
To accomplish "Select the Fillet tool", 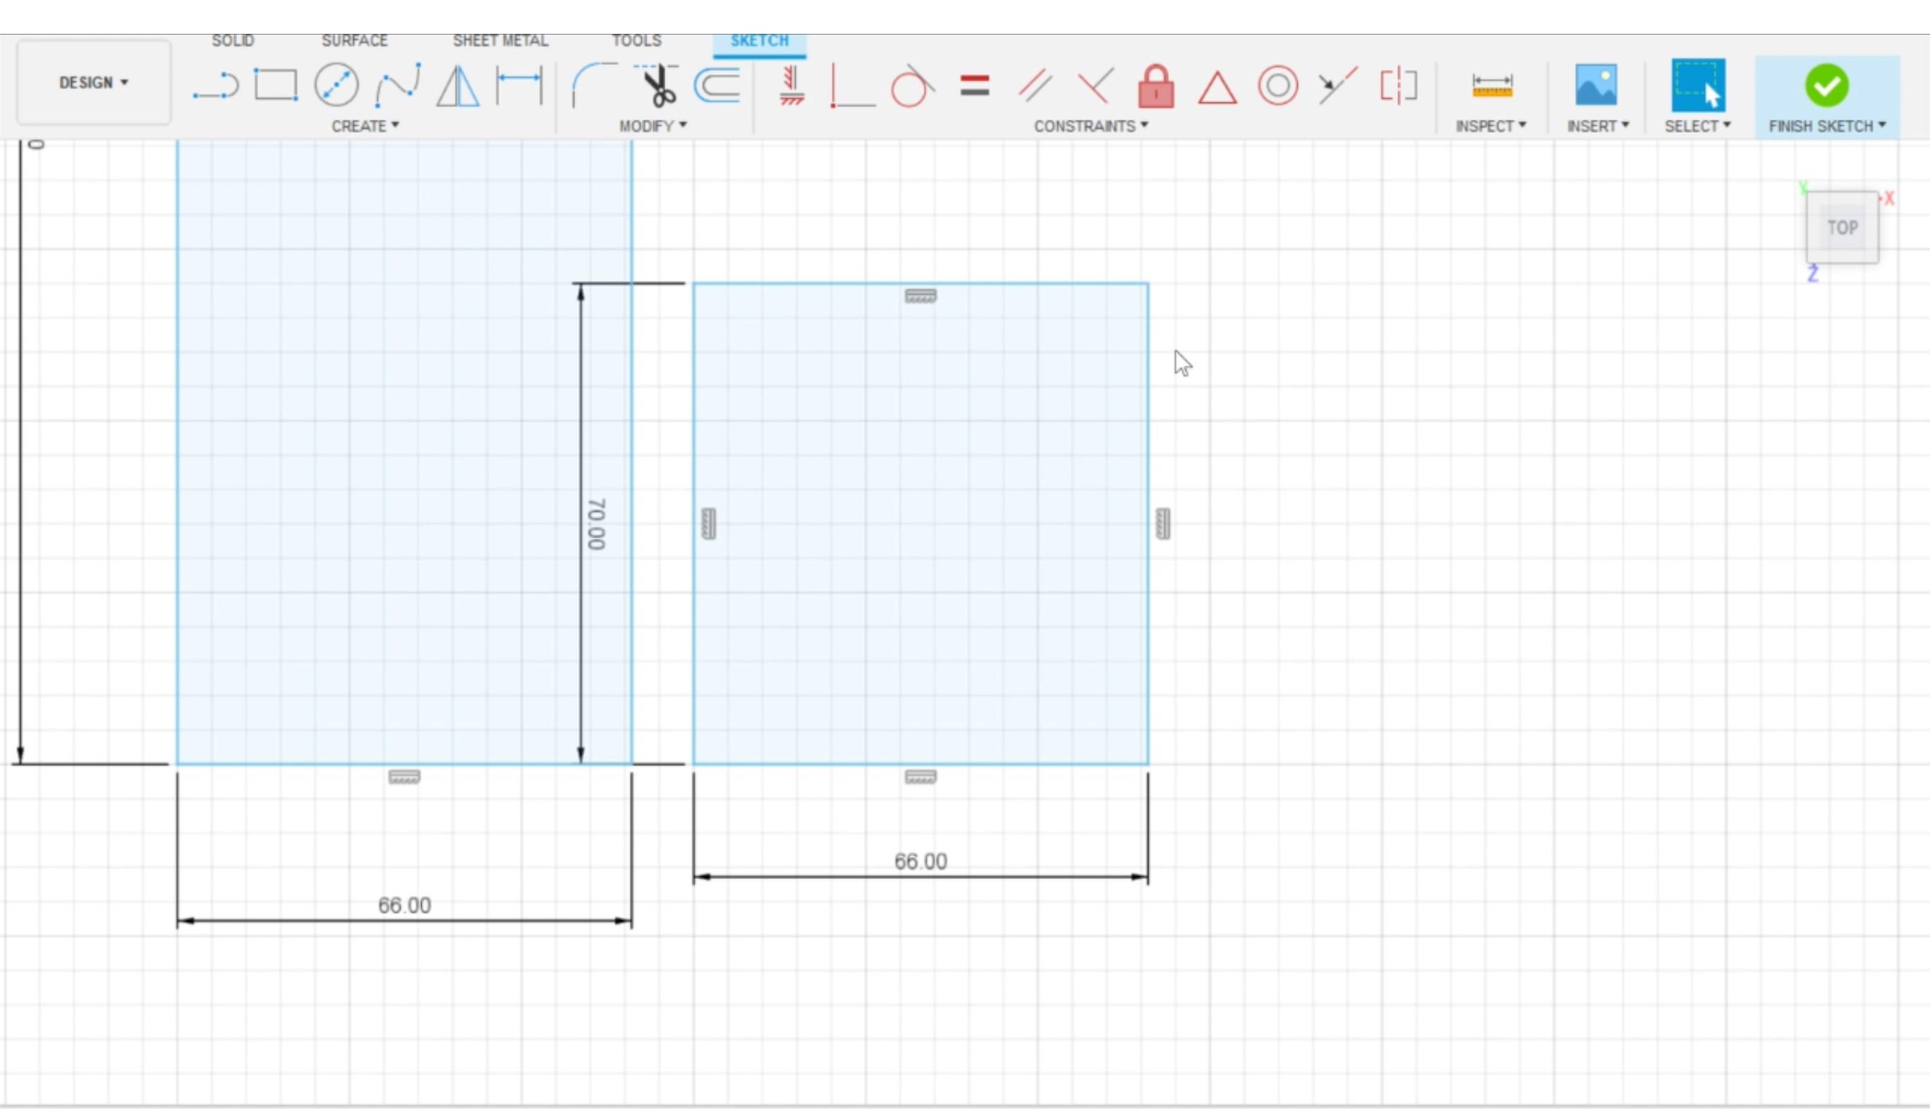I will click(593, 85).
